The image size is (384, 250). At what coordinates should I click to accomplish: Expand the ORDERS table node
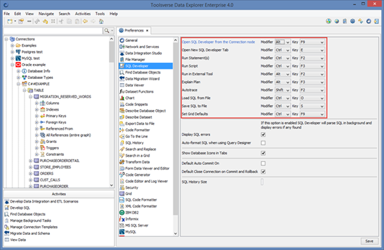[31, 174]
